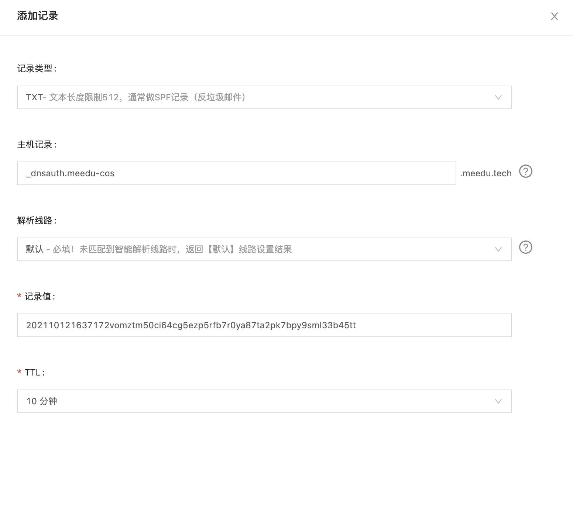Click the TTL label
This screenshot has height=526, width=573.
point(35,373)
